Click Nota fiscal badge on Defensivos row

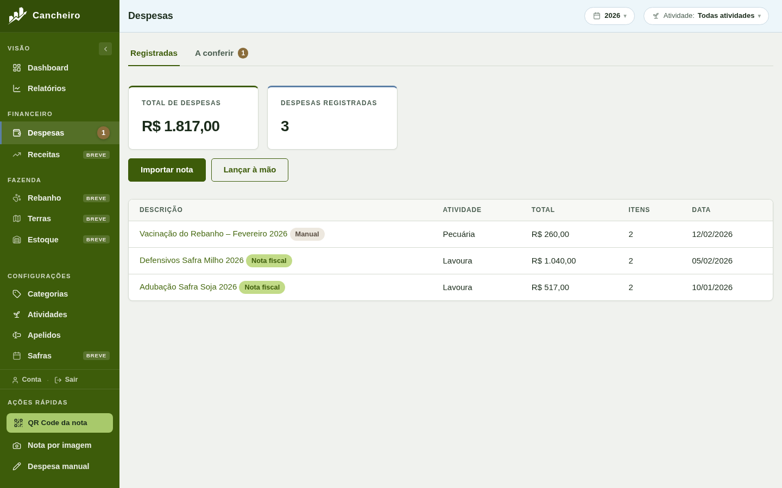coord(269,261)
